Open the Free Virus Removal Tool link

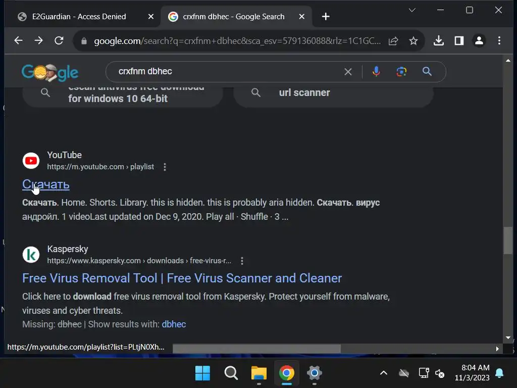182,278
